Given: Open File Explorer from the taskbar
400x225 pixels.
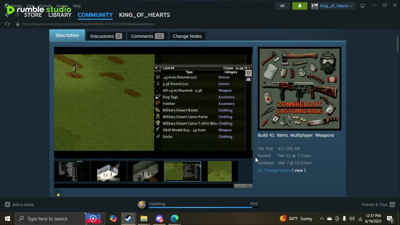Looking at the screenshot, I should tap(144, 218).
